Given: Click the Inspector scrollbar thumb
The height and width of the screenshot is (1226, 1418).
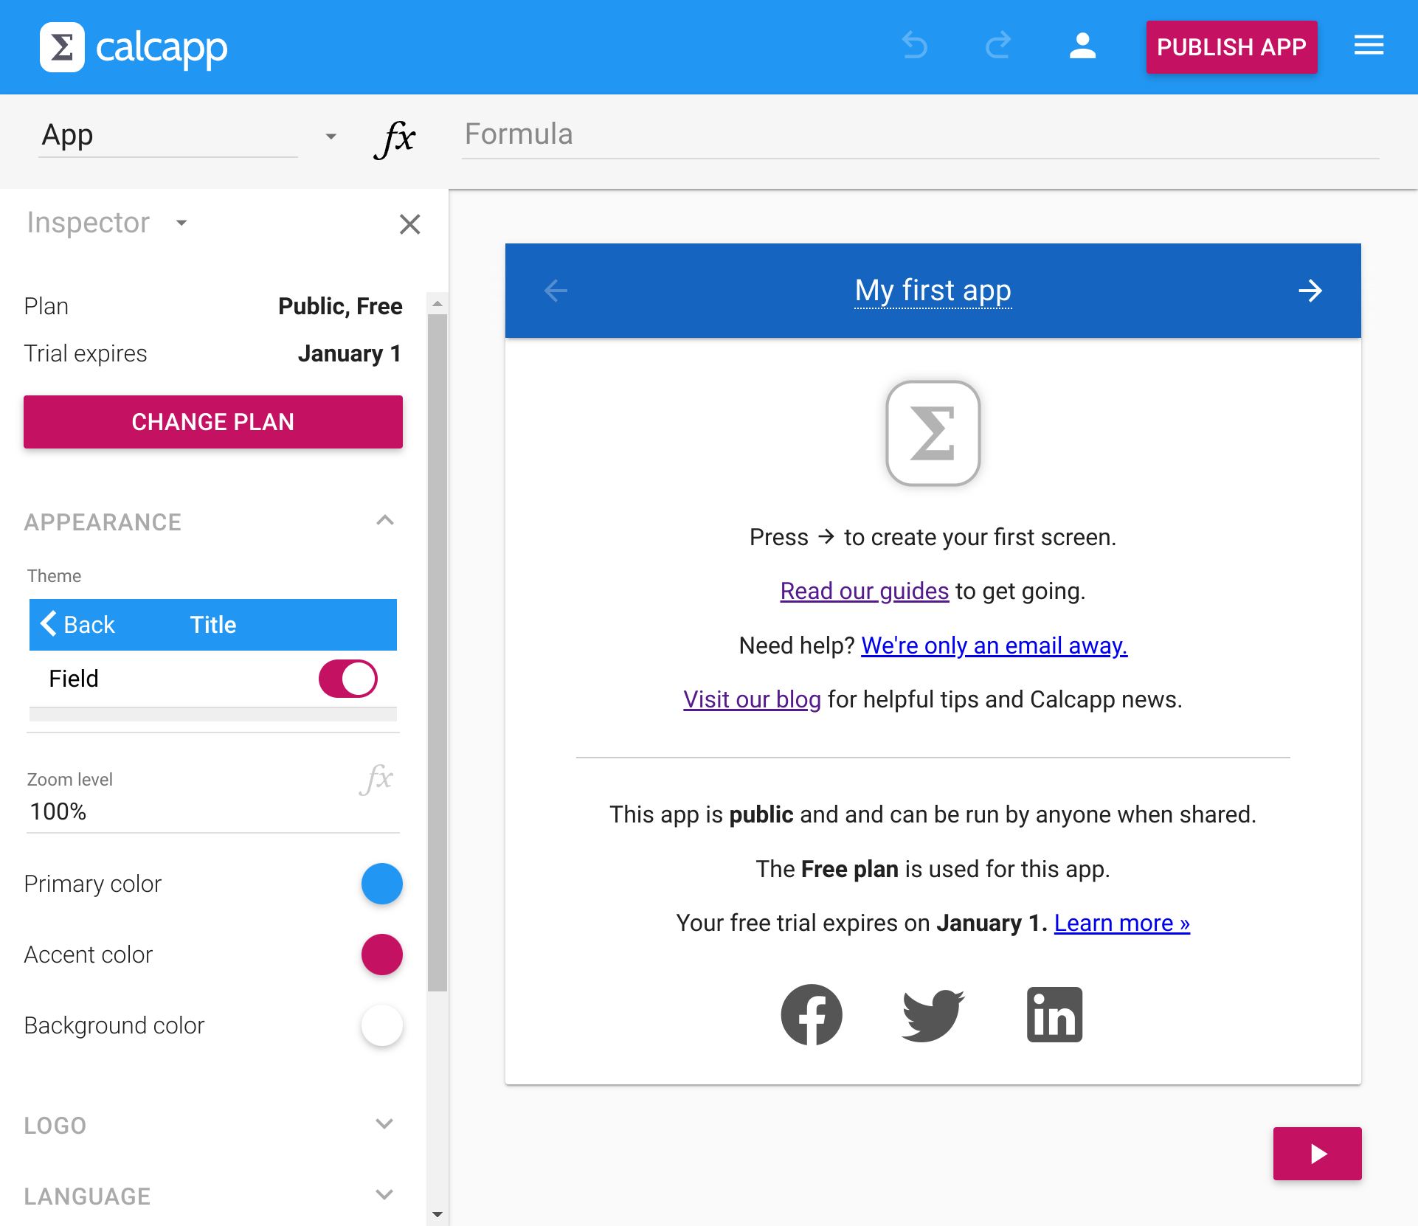Looking at the screenshot, I should click(437, 653).
